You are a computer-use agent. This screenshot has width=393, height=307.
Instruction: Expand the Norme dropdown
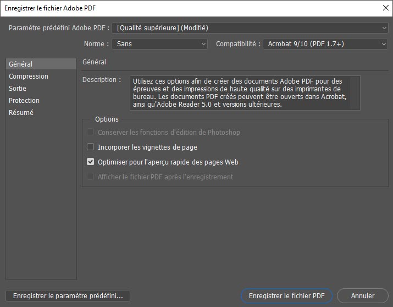click(160, 44)
